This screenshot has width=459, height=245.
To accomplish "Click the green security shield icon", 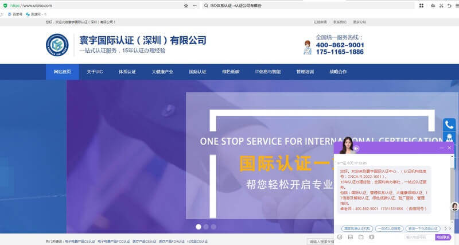I will (x=5, y=6).
